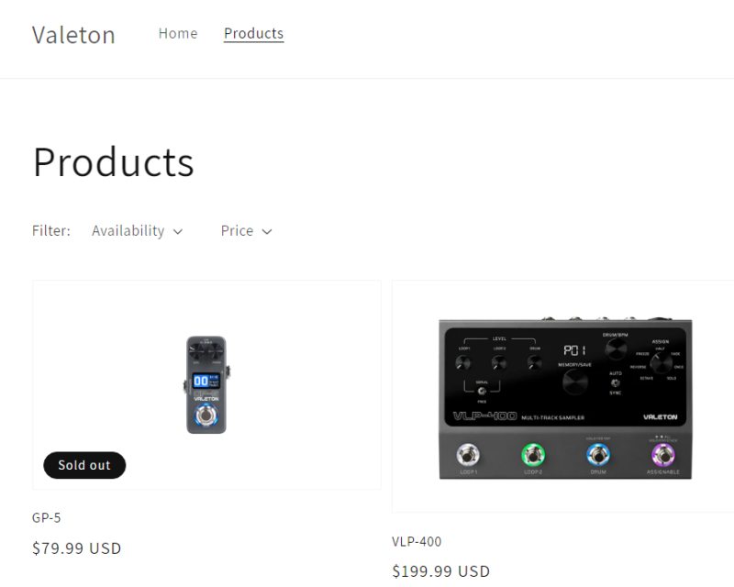Expand the Availability filter
The height and width of the screenshot is (587, 734).
coord(137,231)
